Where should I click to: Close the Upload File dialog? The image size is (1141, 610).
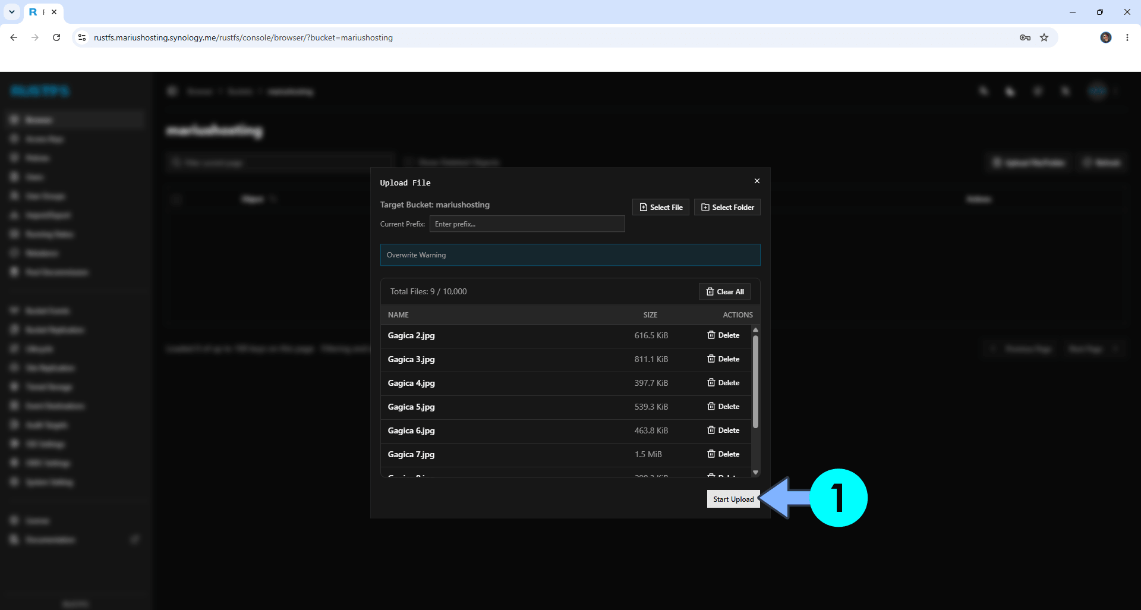tap(757, 181)
